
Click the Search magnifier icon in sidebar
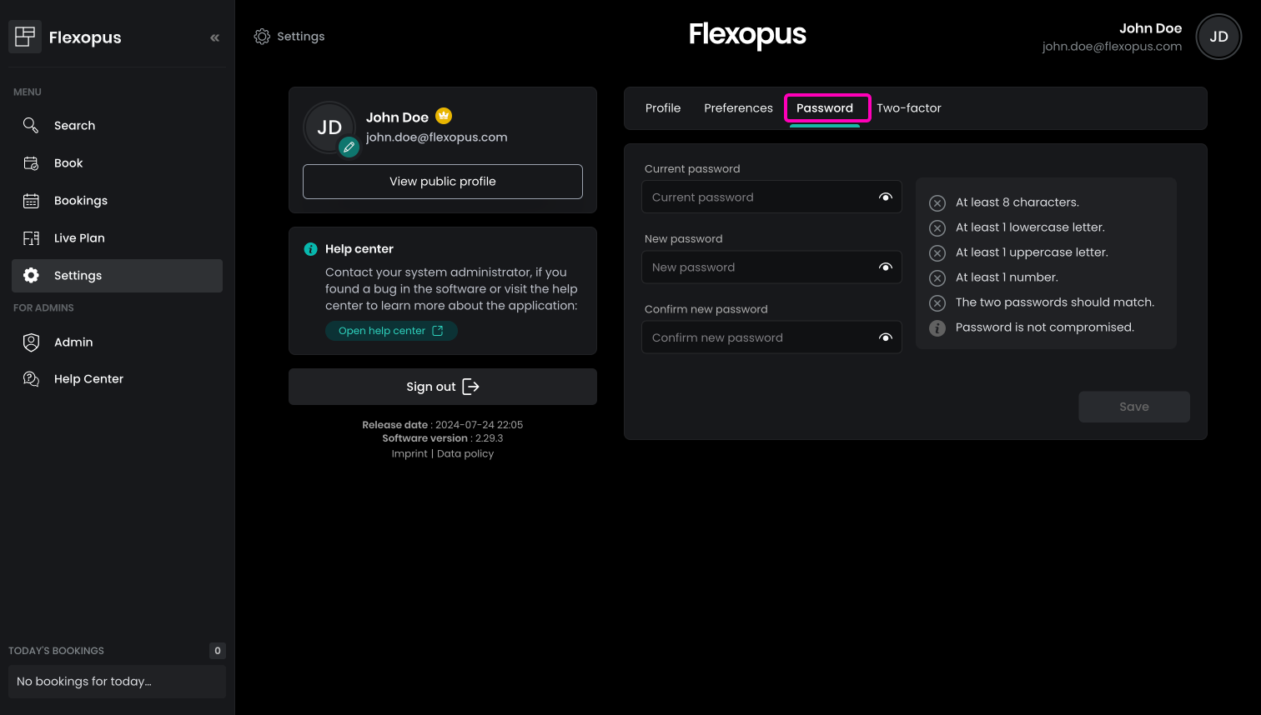(x=31, y=125)
